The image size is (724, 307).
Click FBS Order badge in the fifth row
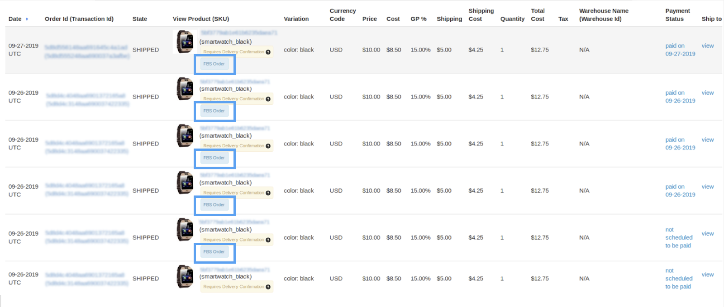tap(214, 252)
